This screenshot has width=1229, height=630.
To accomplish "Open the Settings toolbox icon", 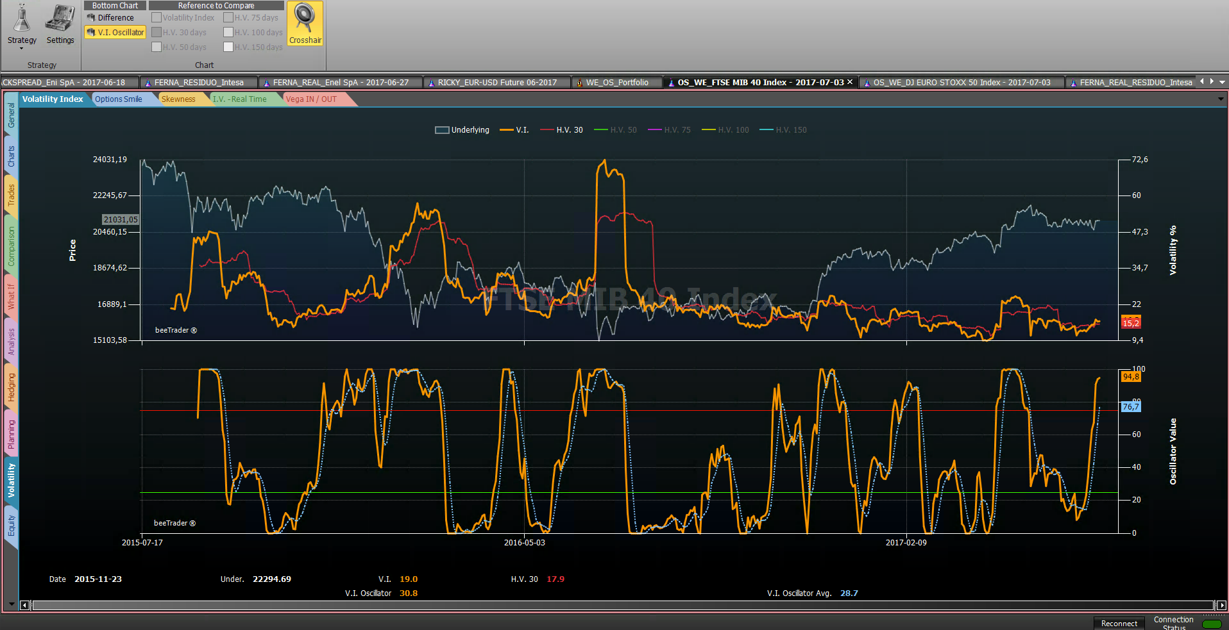I will click(x=60, y=19).
